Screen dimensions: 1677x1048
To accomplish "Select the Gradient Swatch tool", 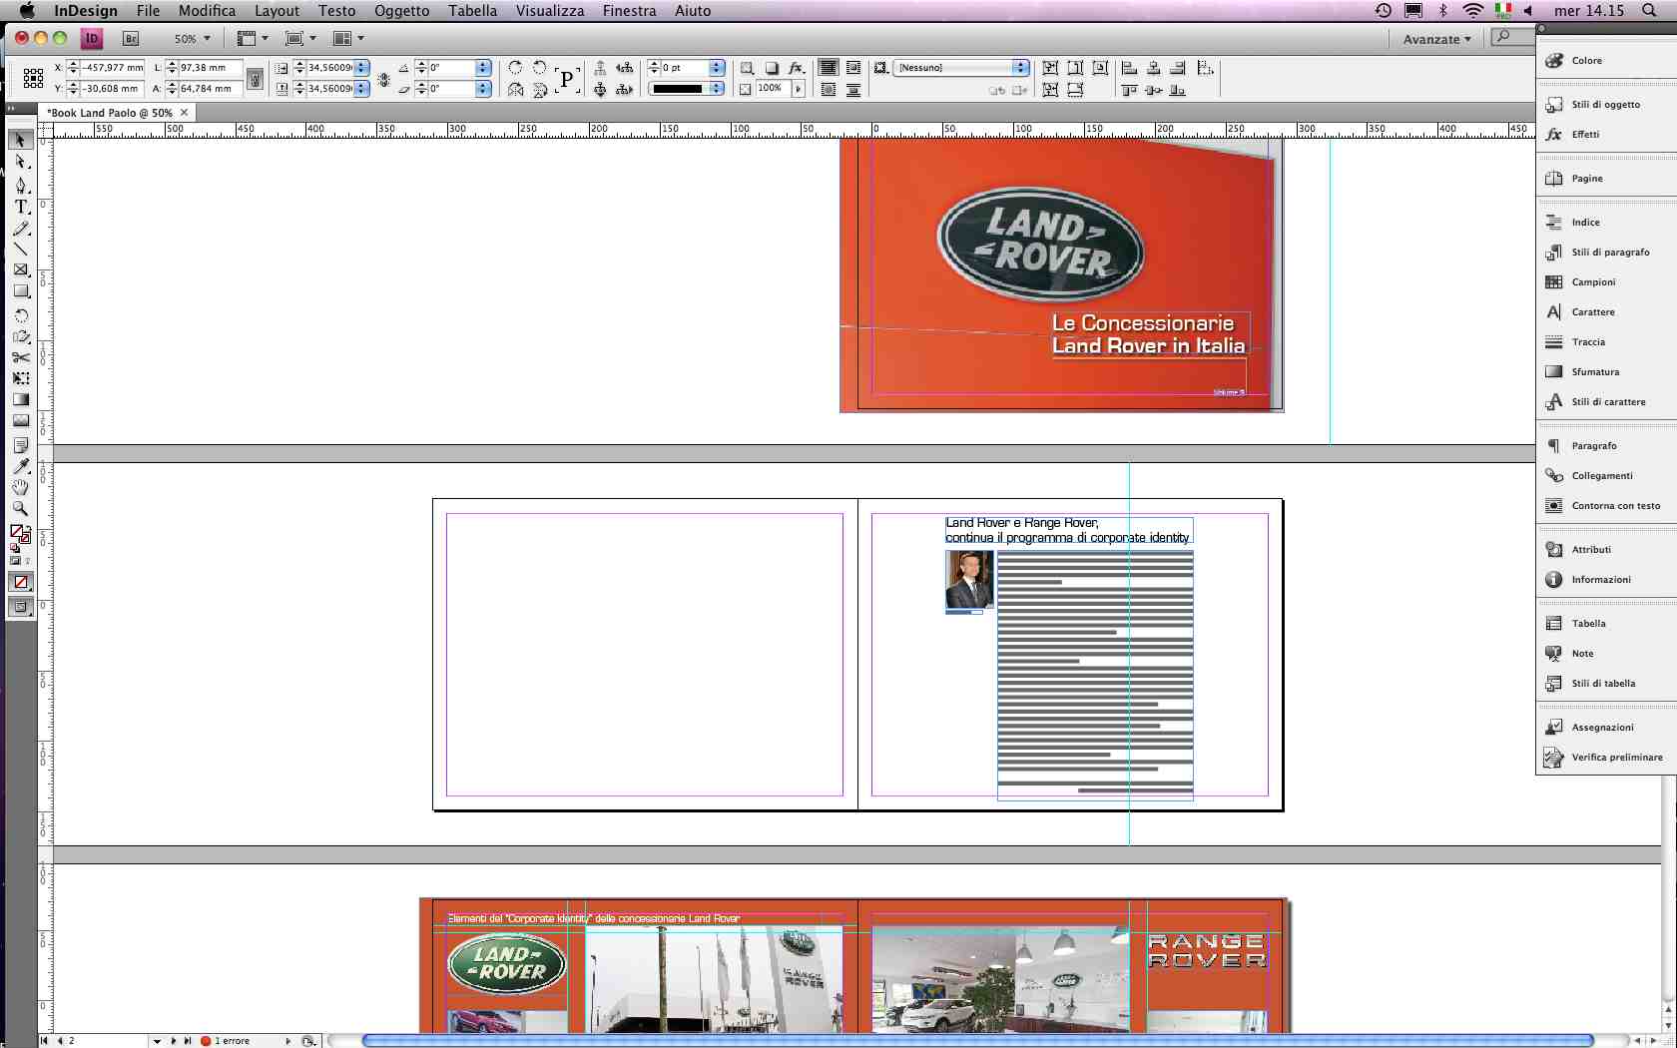I will pyautogui.click(x=20, y=399).
